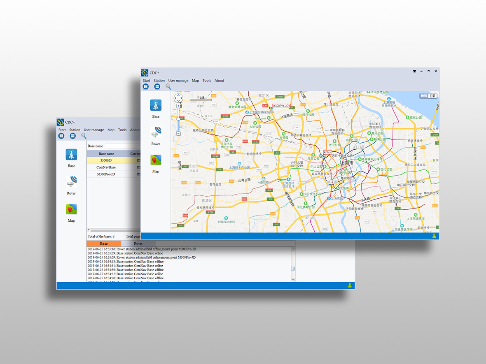Viewport: 486px width, 364px height.
Task: Click the Base name input field
Action: pos(119,146)
